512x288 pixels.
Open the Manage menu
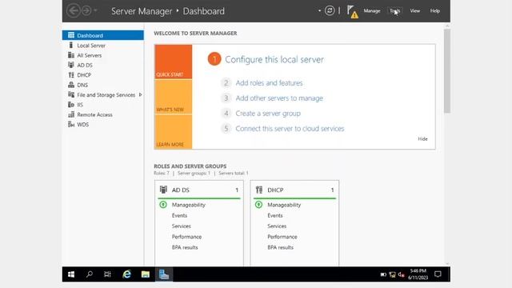[x=372, y=10]
